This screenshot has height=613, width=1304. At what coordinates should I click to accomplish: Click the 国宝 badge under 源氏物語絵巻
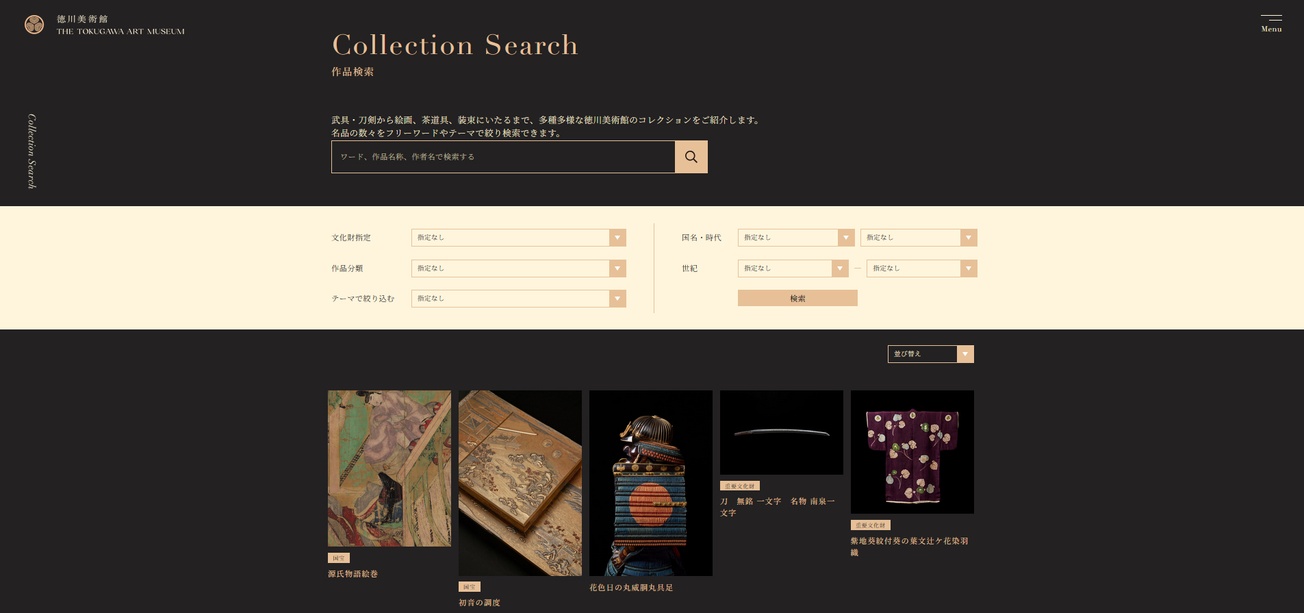(339, 558)
